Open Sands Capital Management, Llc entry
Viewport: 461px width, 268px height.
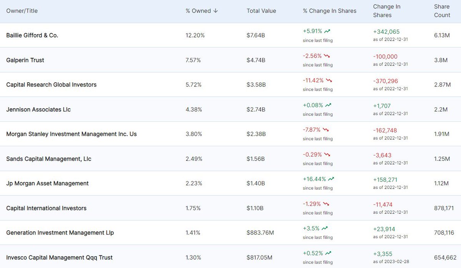tap(49, 159)
